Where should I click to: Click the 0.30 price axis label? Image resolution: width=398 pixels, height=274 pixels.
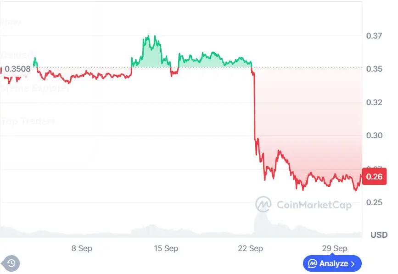(374, 135)
